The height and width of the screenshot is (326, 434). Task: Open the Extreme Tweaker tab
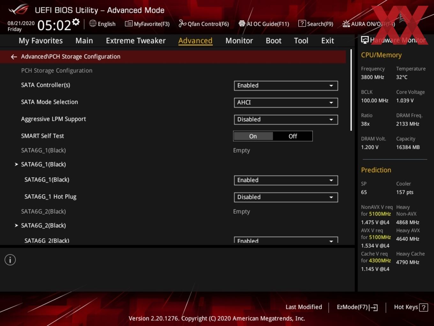coord(136,41)
